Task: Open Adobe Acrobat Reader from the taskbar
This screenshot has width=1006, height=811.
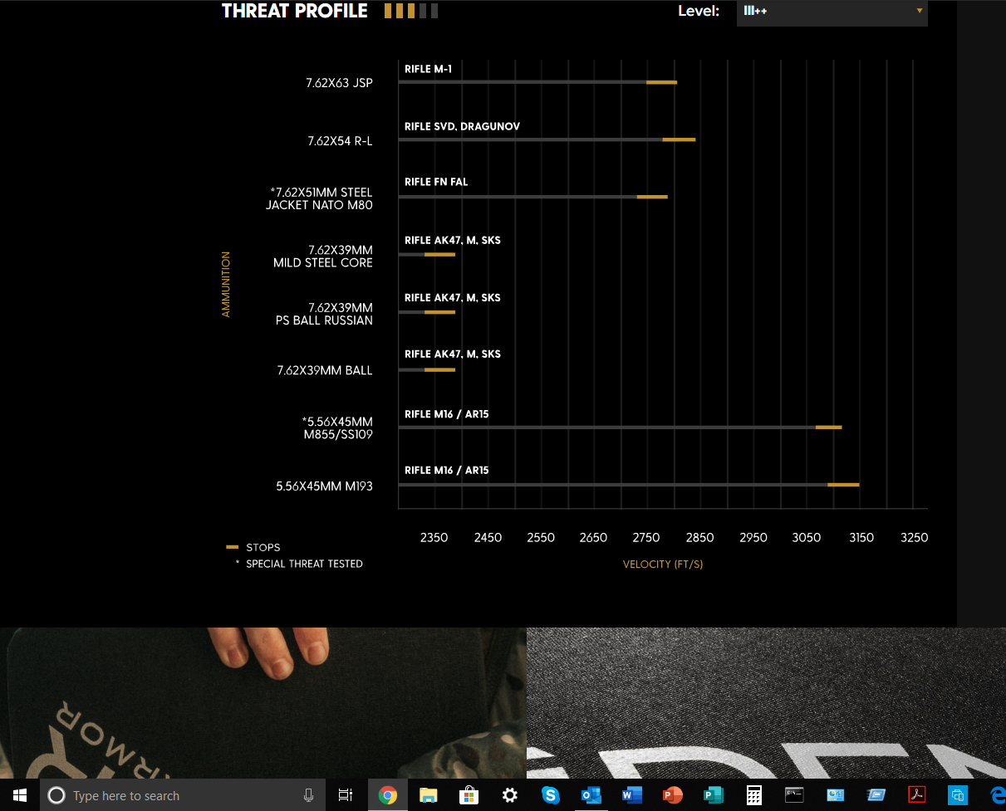Action: 916,795
